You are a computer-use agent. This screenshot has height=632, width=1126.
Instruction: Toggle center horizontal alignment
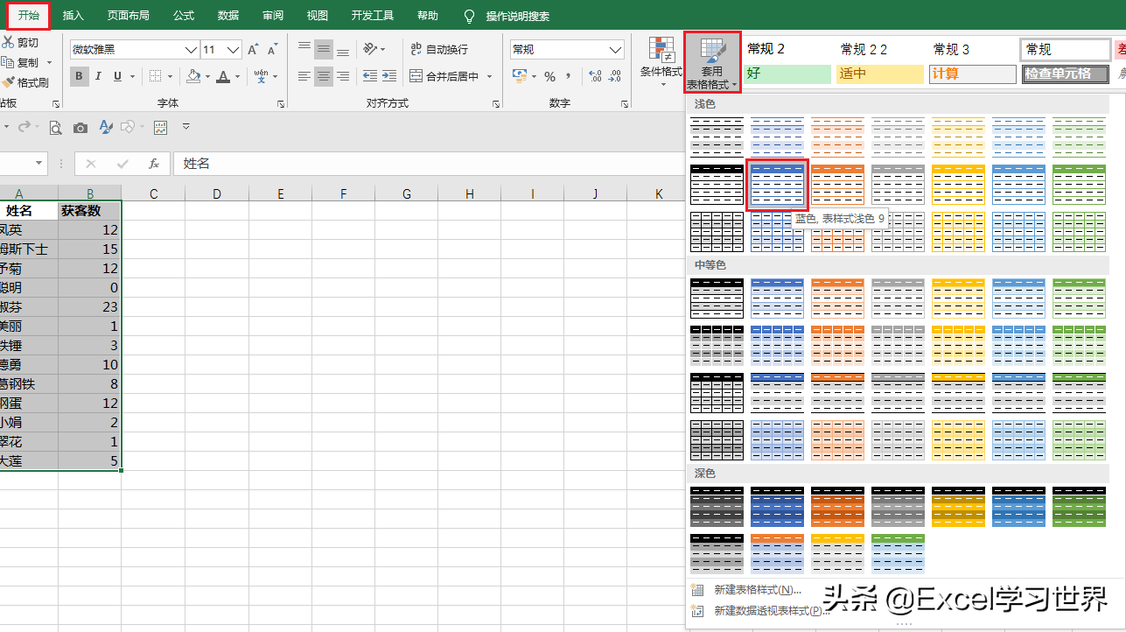click(x=324, y=76)
